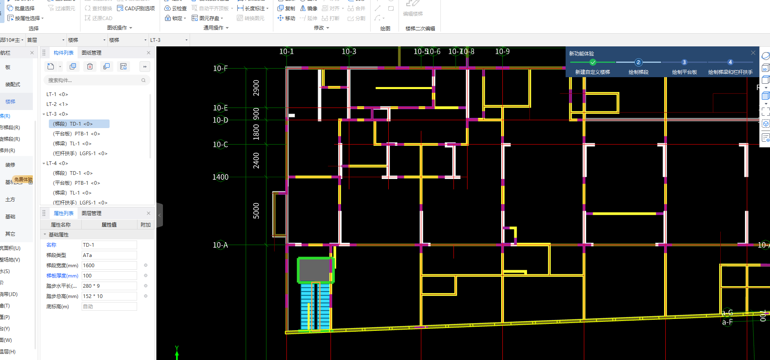Select (平台板) PTB-1 under LT-3
Viewport: 770px width, 360px height.
tap(76, 134)
